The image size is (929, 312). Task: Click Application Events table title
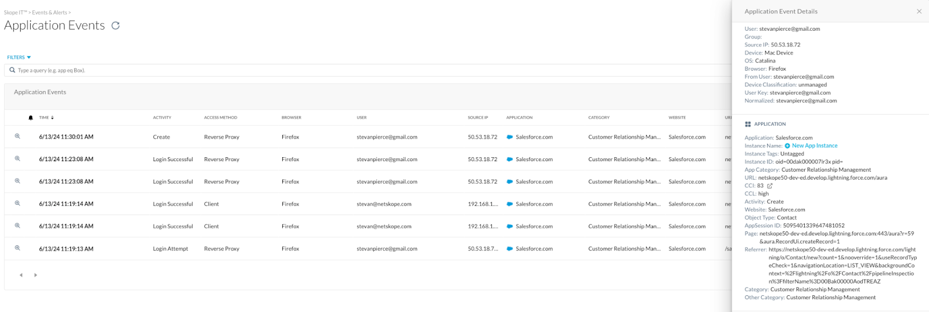pyautogui.click(x=40, y=92)
